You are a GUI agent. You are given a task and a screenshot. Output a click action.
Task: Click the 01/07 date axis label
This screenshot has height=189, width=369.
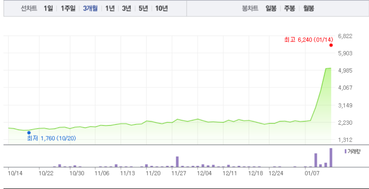(x=312, y=173)
